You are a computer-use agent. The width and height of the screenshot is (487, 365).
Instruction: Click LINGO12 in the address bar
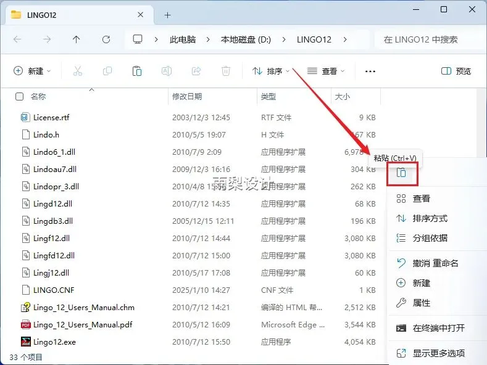click(314, 39)
